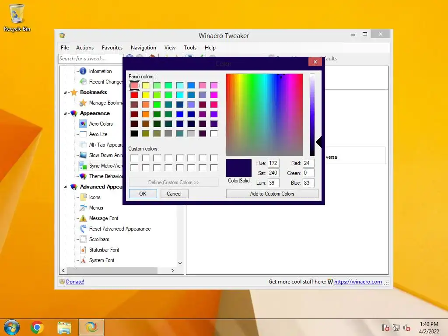
Task: Click inside the color spectrum field
Action: (x=264, y=115)
